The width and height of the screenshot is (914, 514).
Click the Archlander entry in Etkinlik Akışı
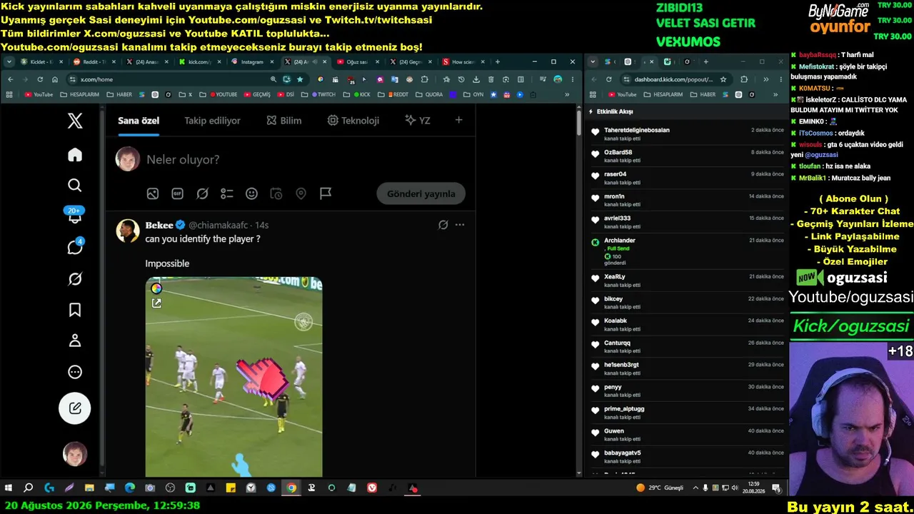(x=687, y=251)
